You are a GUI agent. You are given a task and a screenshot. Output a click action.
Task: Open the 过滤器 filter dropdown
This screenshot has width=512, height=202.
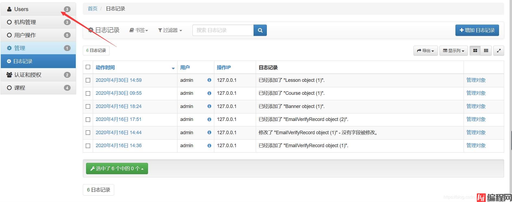[170, 30]
